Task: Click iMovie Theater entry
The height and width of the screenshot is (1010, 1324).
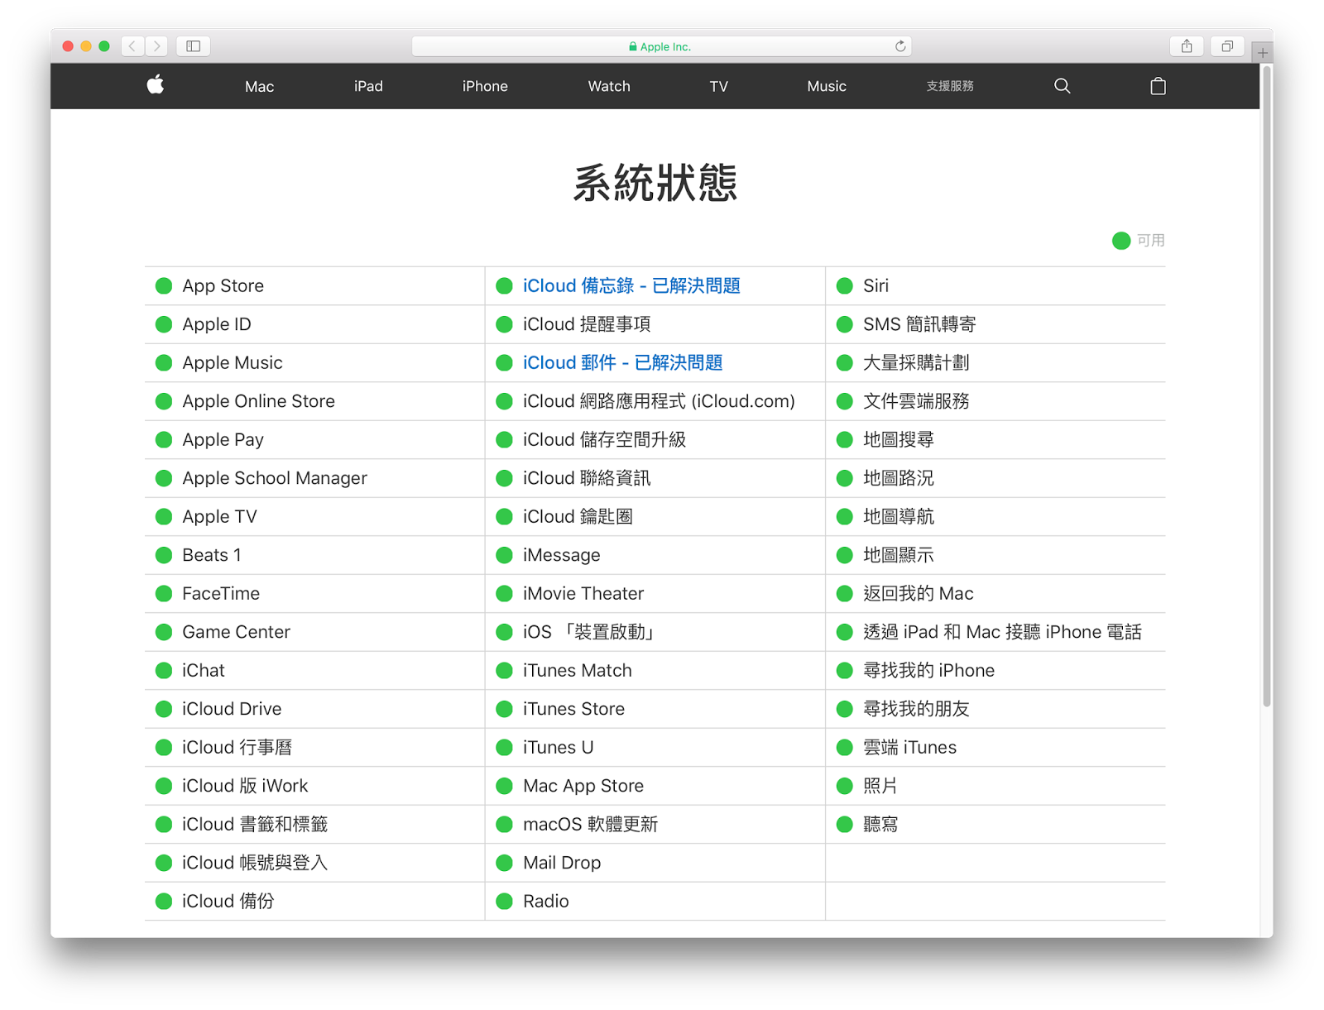Action: click(583, 594)
